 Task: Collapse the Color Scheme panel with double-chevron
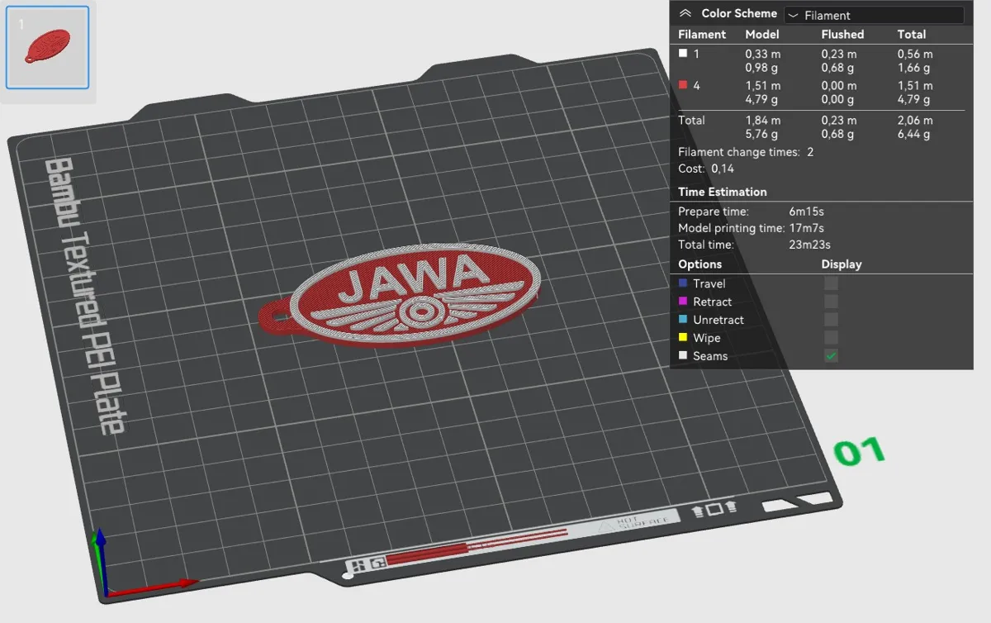click(x=685, y=13)
